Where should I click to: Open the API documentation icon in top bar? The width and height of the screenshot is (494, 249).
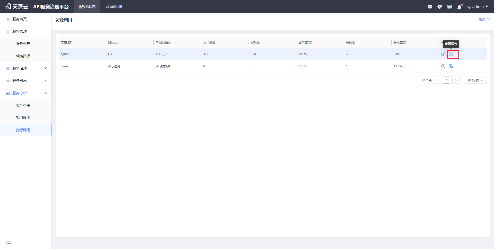click(430, 7)
